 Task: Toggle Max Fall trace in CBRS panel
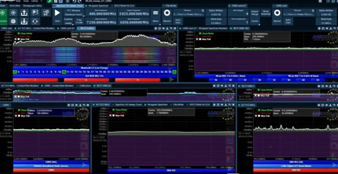point(22,116)
